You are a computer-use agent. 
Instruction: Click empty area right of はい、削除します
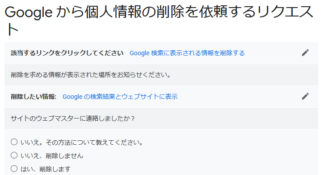(x=194, y=169)
